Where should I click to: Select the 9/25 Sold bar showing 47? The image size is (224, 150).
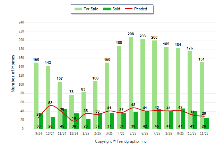(183, 119)
